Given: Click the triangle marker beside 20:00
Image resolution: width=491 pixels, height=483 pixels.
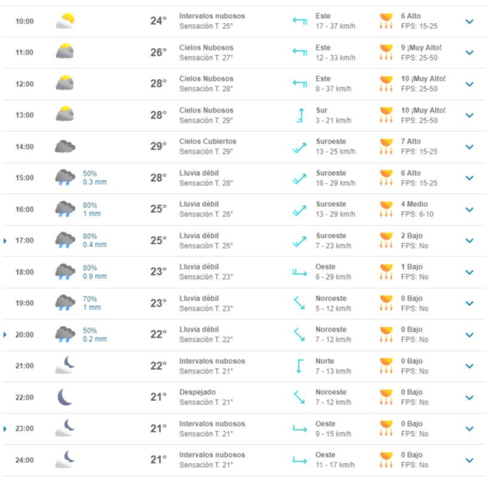Looking at the screenshot, I should 5,335.
